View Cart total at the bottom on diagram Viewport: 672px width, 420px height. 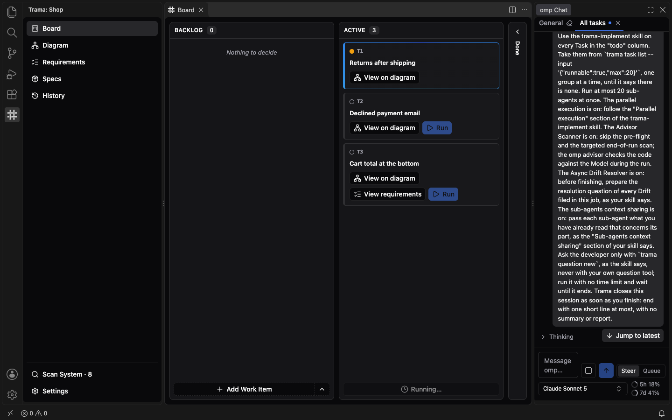point(385,178)
